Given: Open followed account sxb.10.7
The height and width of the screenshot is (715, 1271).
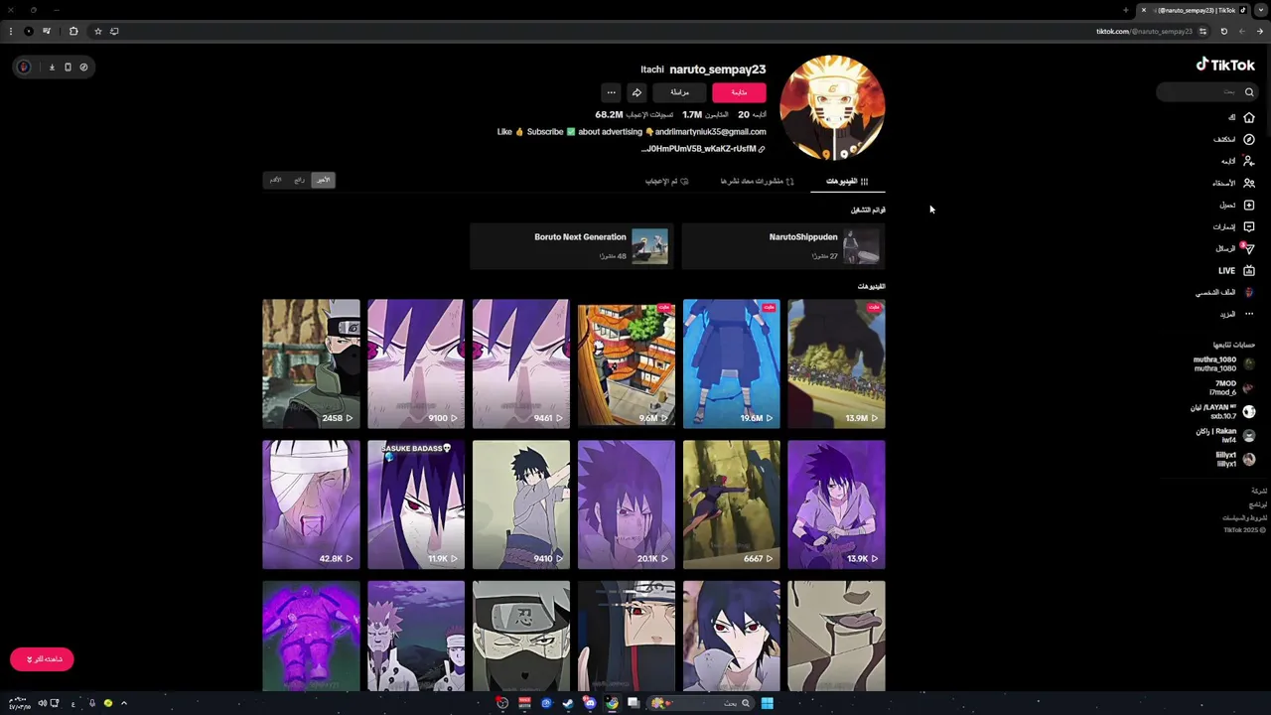Looking at the screenshot, I should point(1223,412).
